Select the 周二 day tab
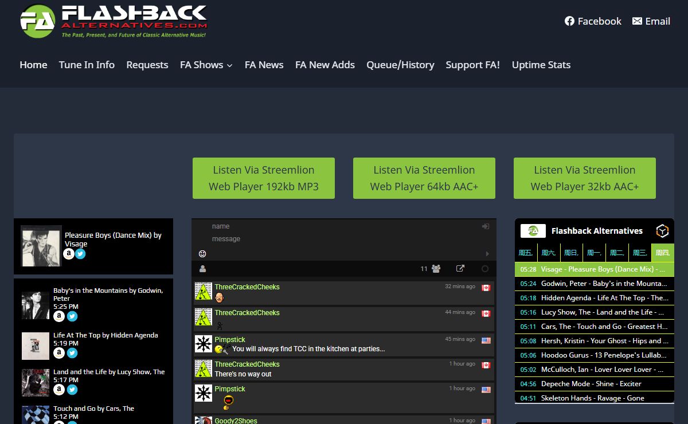 click(617, 253)
